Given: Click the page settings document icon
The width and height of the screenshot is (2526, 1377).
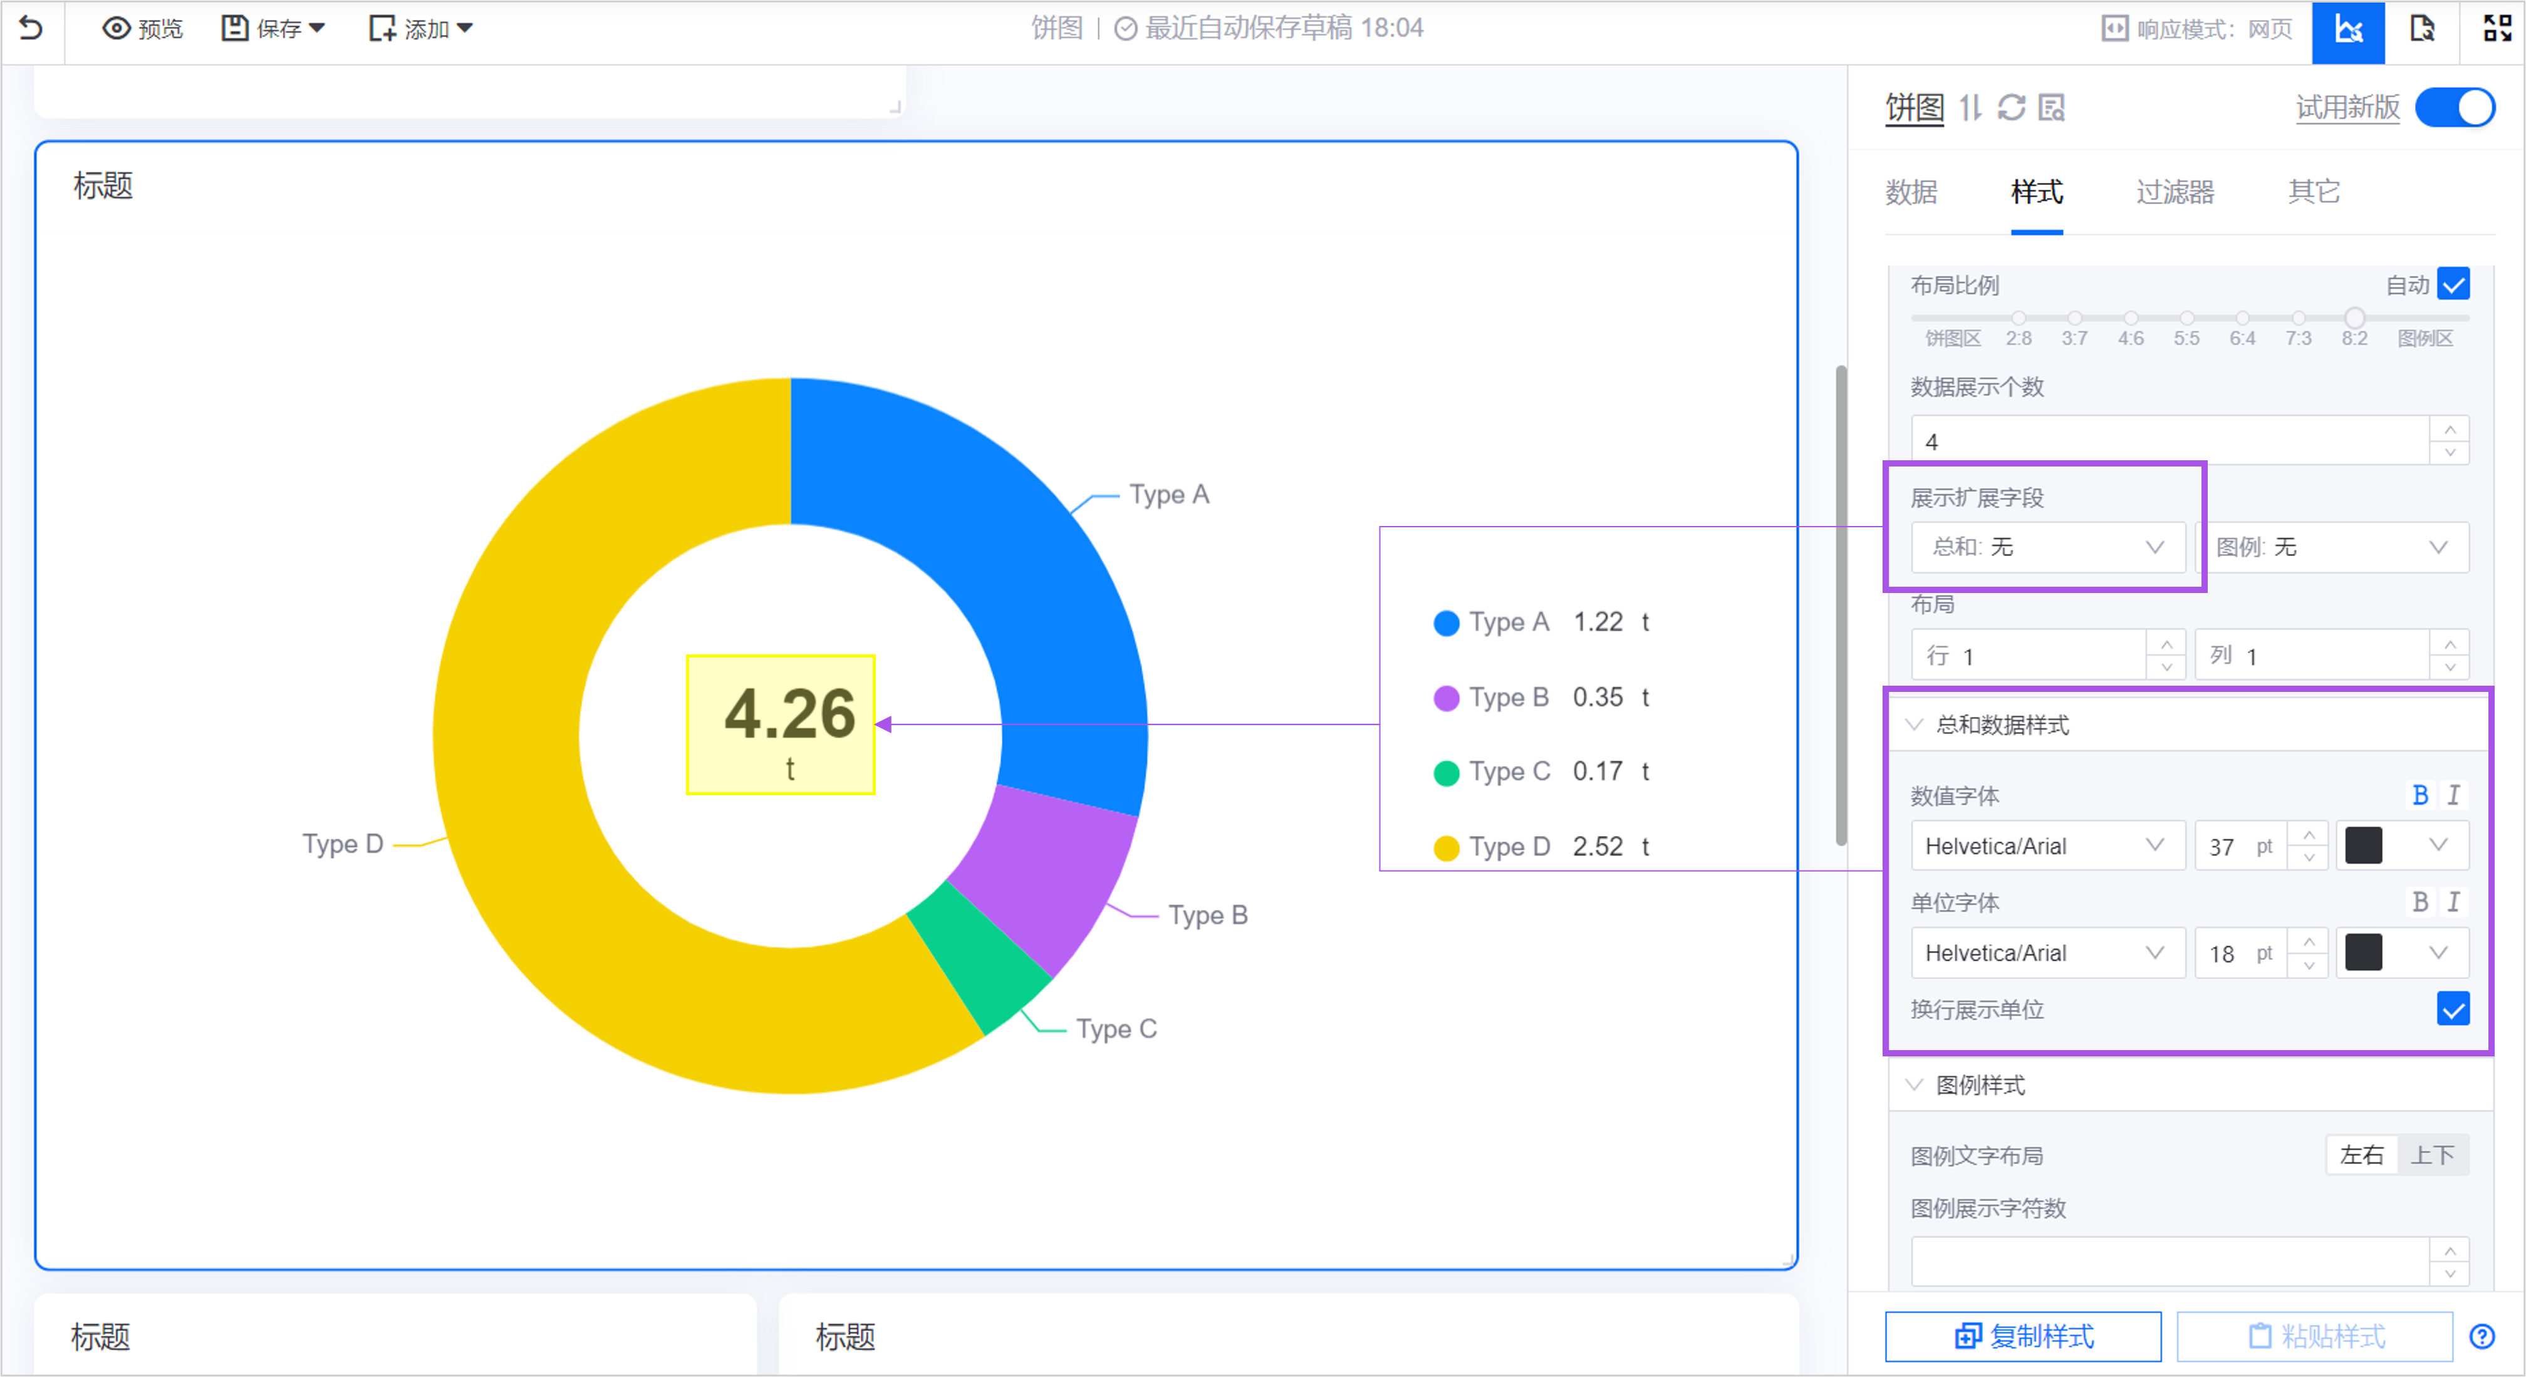Looking at the screenshot, I should (x=2421, y=28).
